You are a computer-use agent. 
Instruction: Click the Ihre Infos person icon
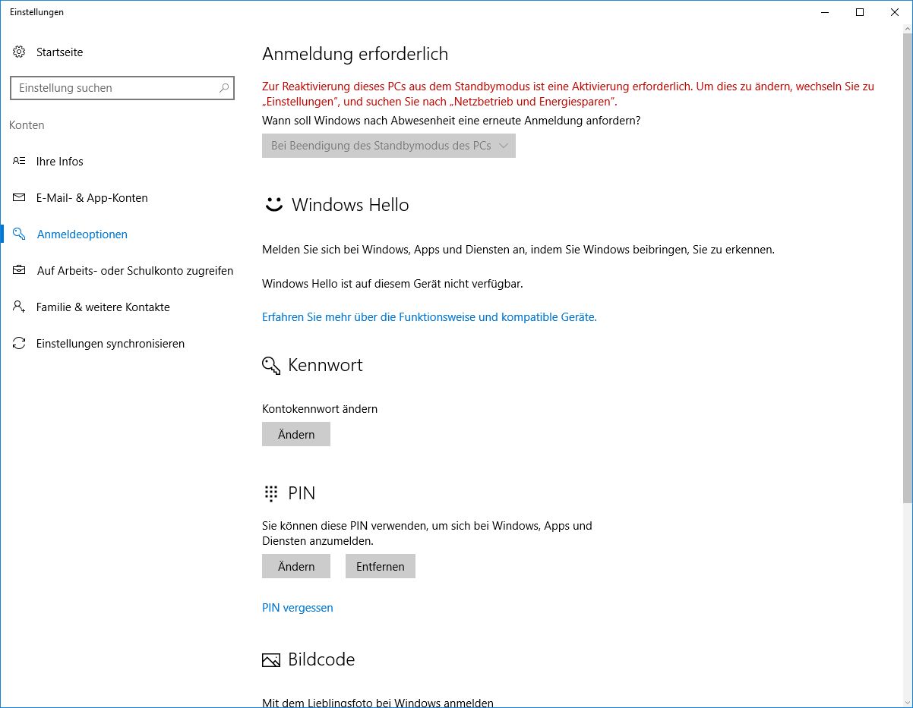[19, 162]
